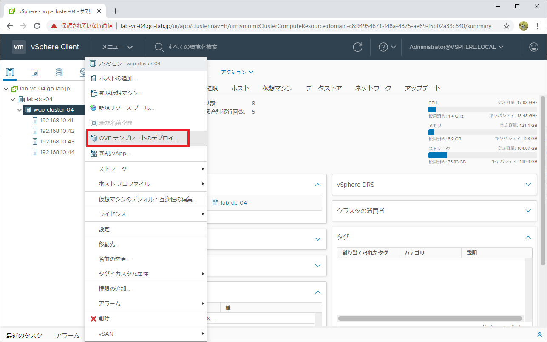This screenshot has width=547, height=342.
Task: Select host 192.168.10.42 in the tree
Action: point(57,131)
